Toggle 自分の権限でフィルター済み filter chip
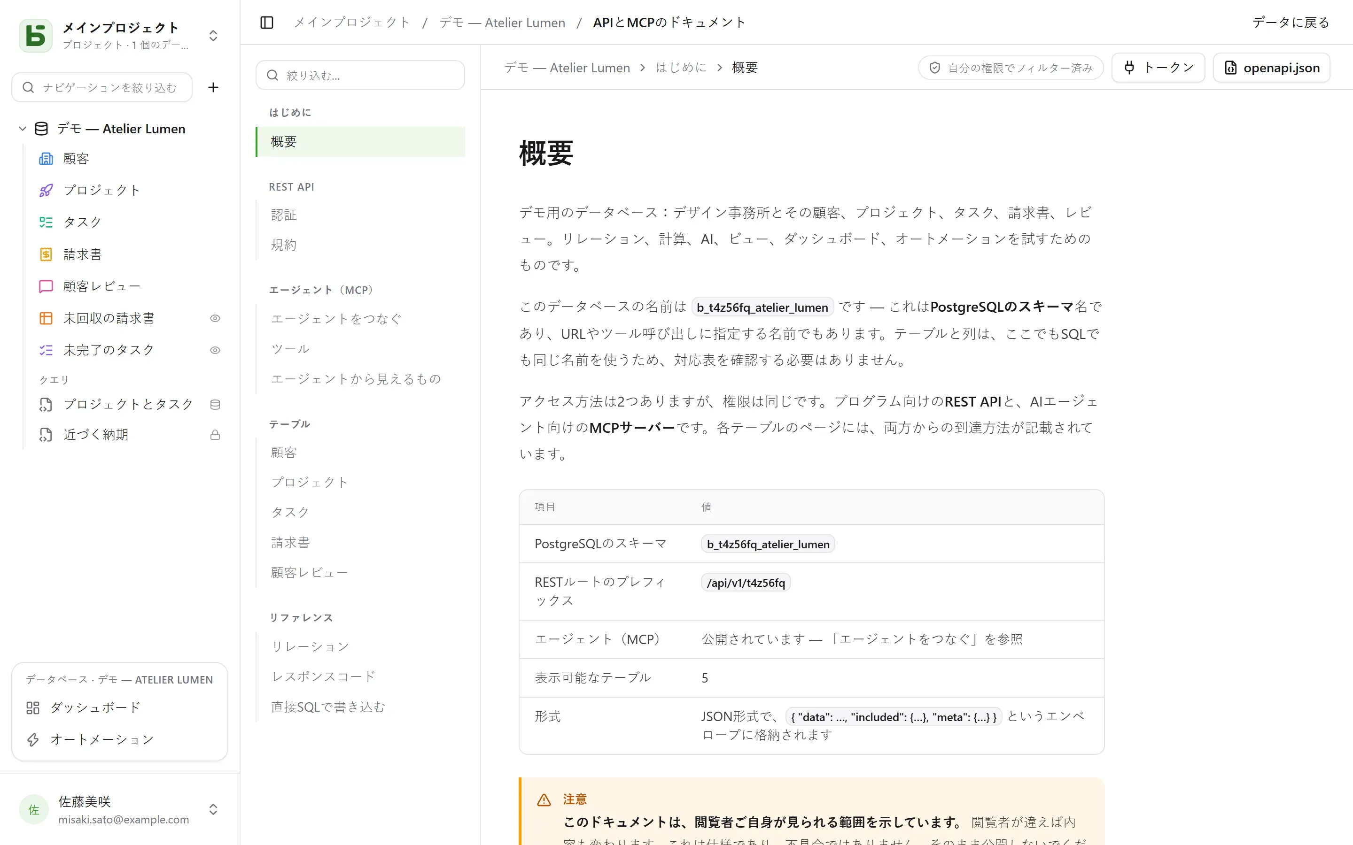The width and height of the screenshot is (1353, 845). (1010, 68)
